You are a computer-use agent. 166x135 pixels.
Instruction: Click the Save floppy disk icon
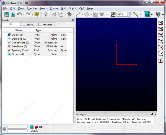7,14
